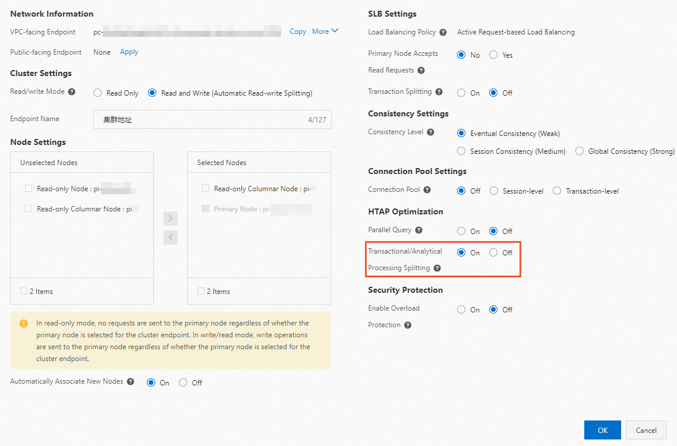Turn Parallel Query On

(461, 232)
